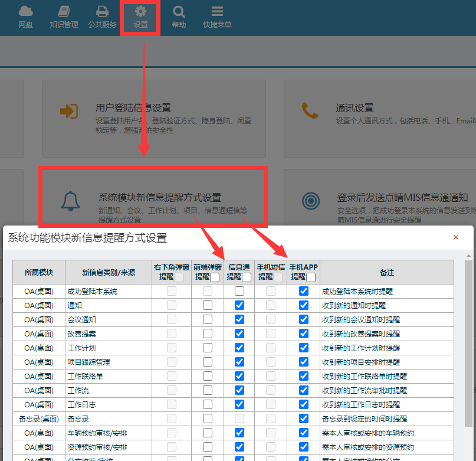
Task: Open the 帮助 search icon
Action: click(179, 11)
